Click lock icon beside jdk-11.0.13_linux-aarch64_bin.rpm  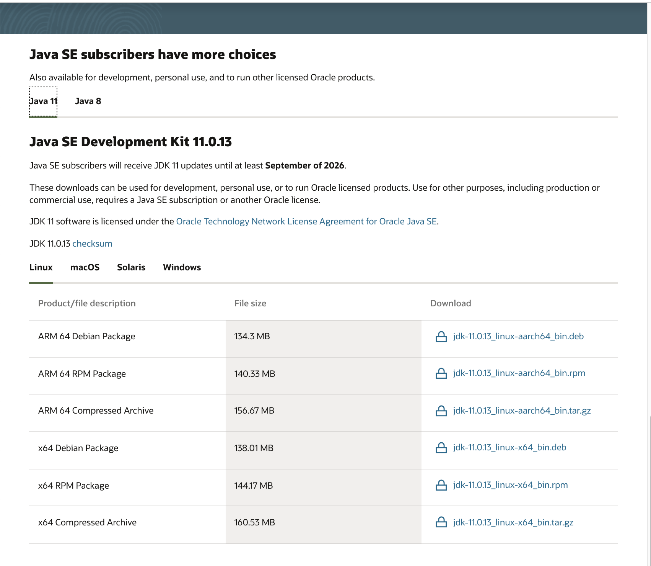(x=441, y=373)
